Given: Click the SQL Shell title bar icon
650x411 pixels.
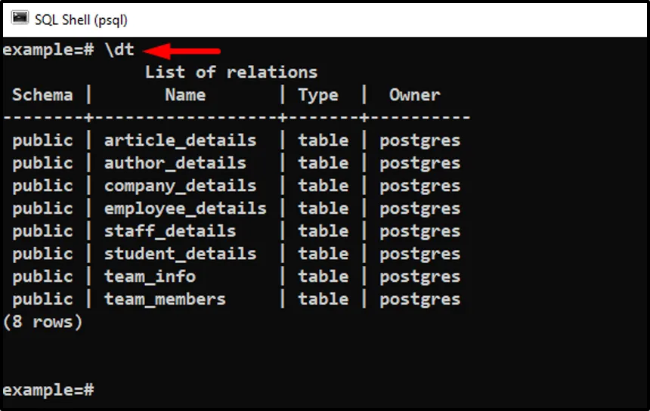Looking at the screenshot, I should 20,17.
